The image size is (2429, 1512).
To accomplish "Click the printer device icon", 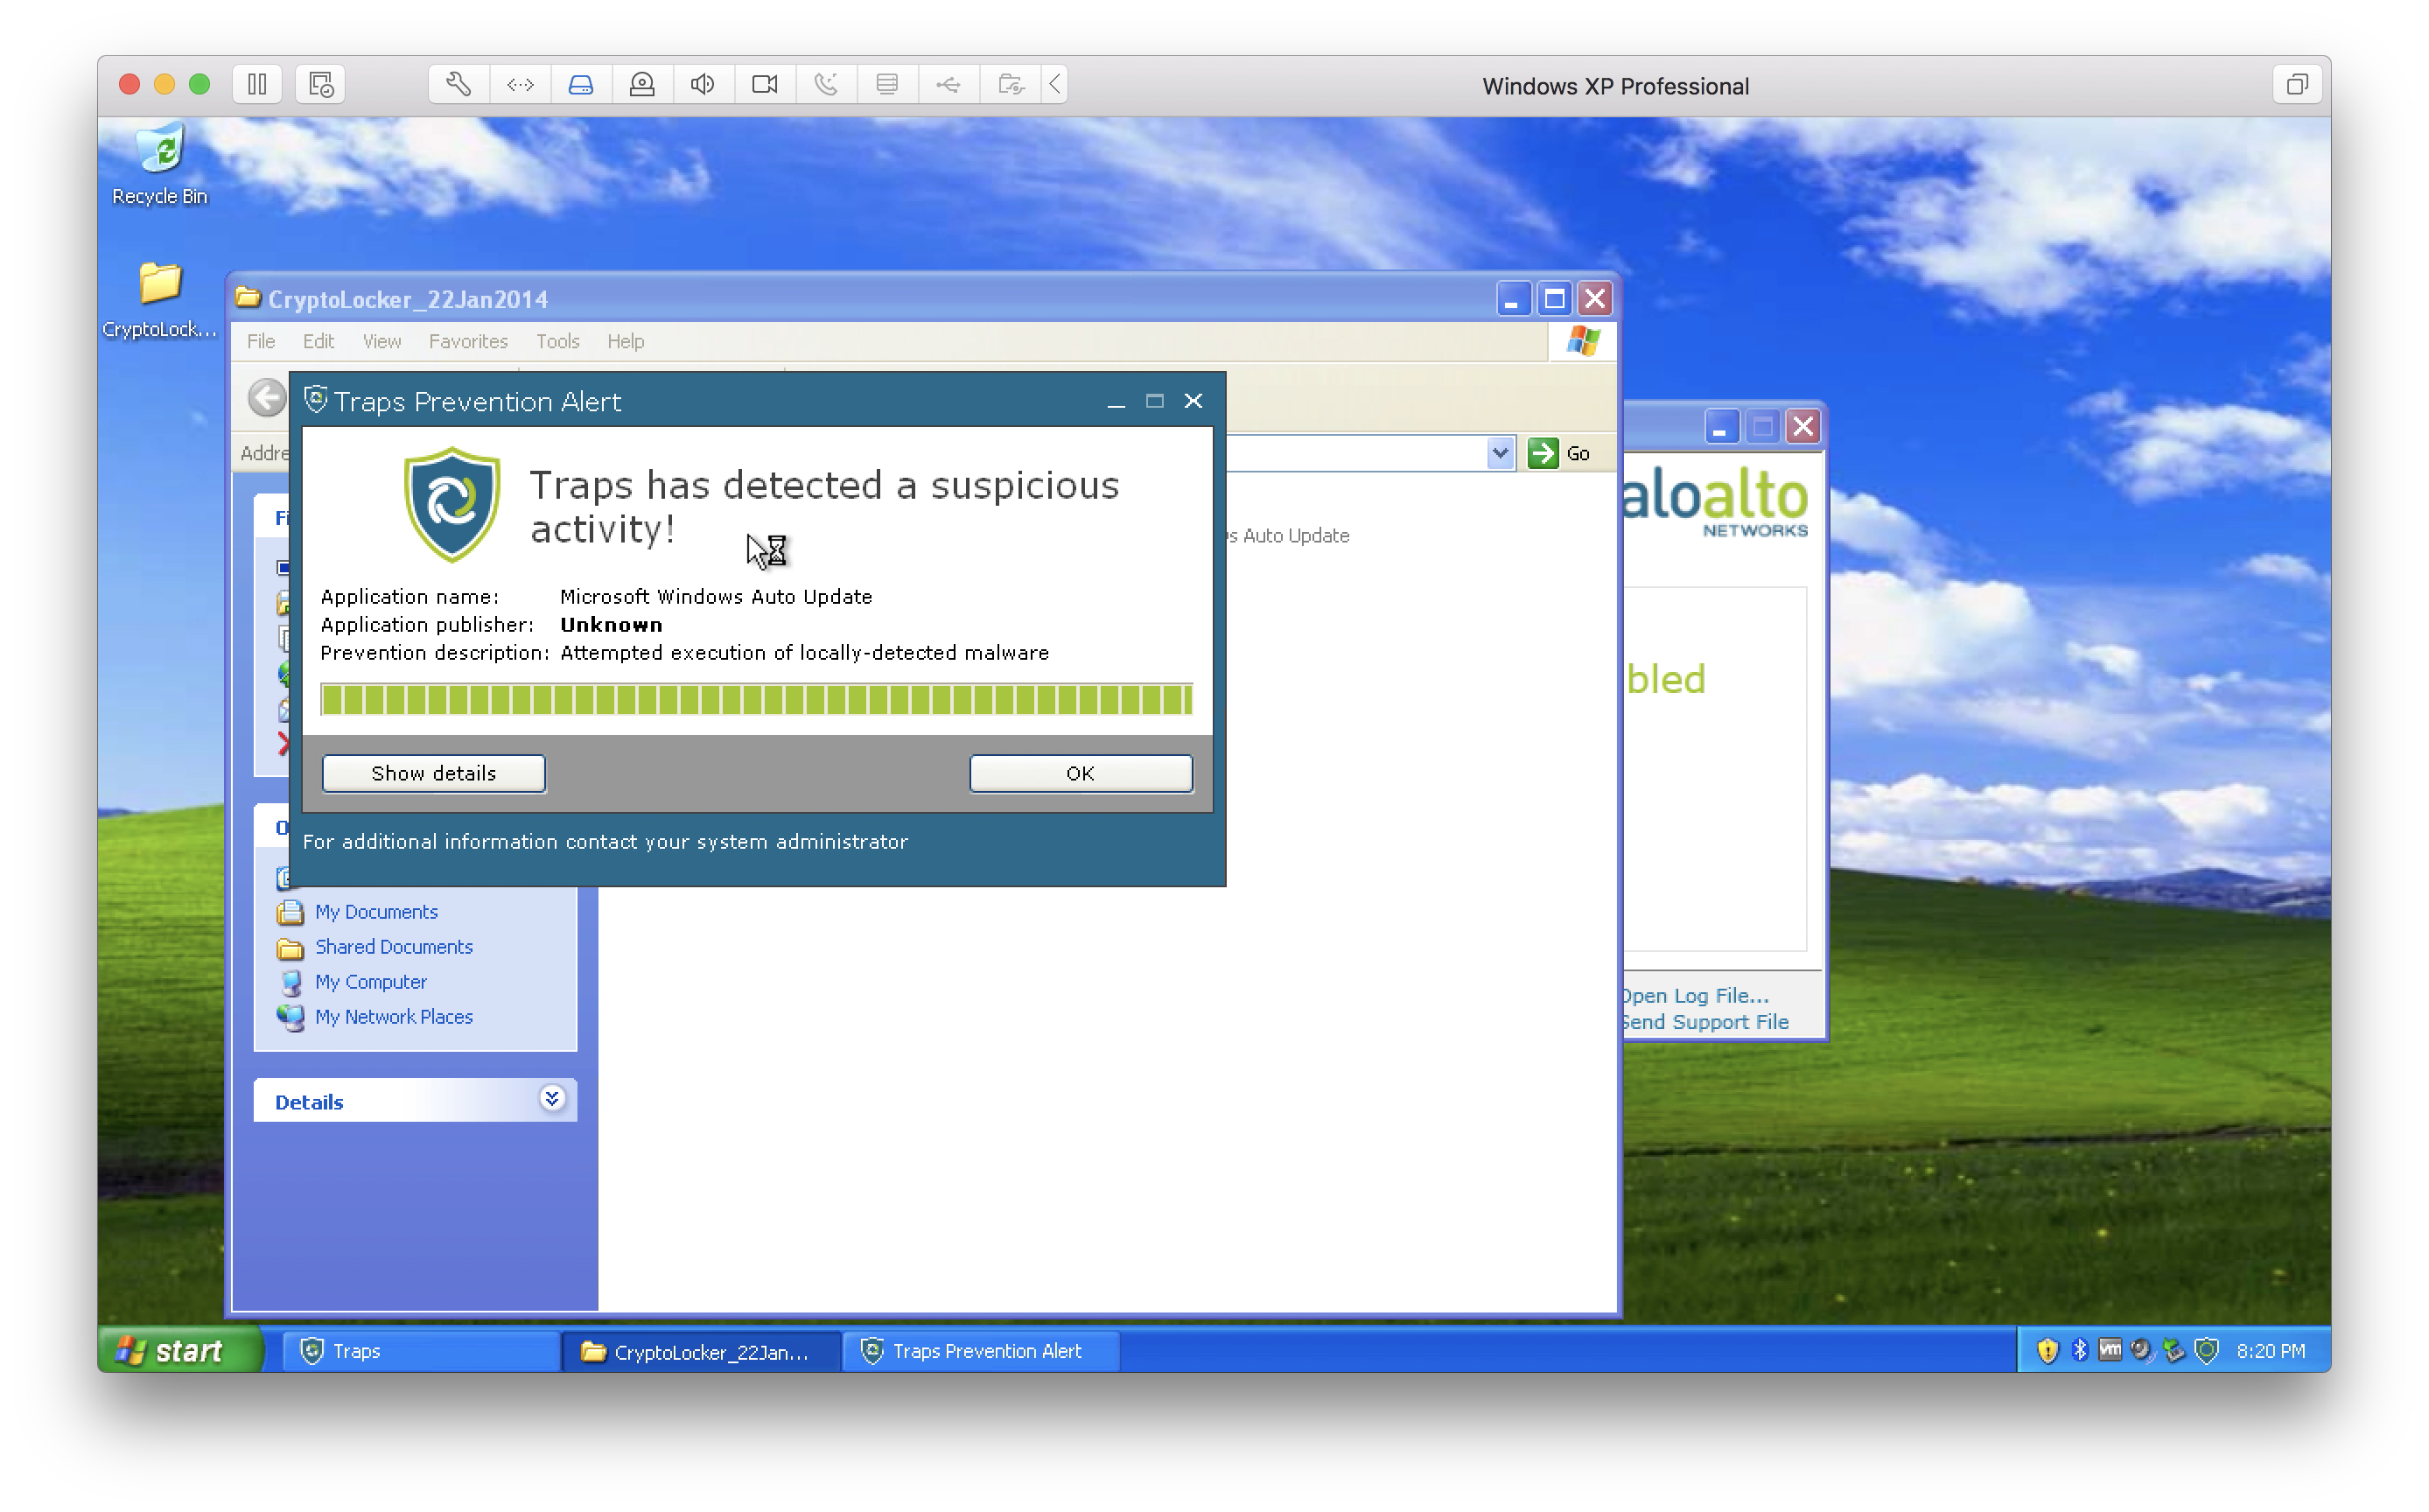I will 887,84.
